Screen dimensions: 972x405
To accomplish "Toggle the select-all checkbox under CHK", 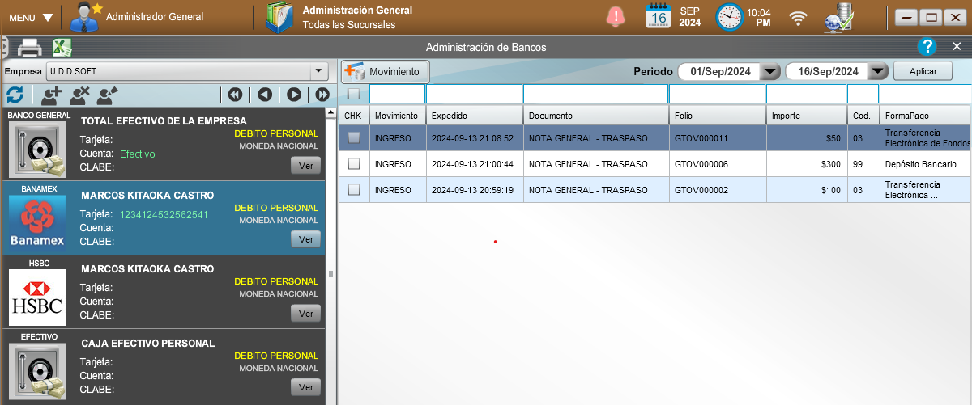I will click(x=354, y=94).
